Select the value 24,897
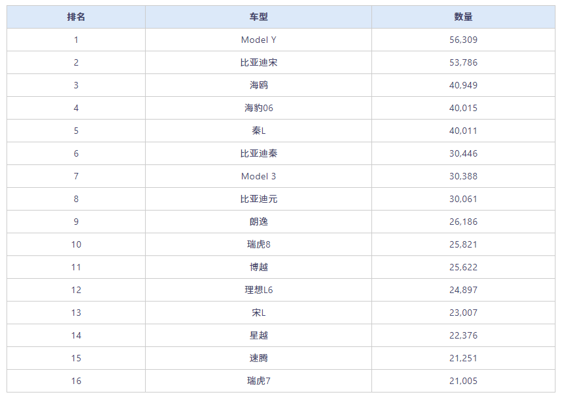Image resolution: width=562 pixels, height=399 pixels. (x=463, y=290)
